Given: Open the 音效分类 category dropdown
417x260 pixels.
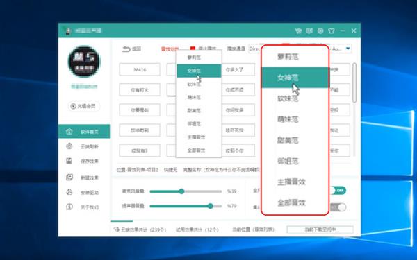Looking at the screenshot, I should point(170,49).
